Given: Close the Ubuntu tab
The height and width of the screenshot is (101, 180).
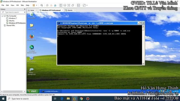Looking at the screenshot, I should 75,10.
